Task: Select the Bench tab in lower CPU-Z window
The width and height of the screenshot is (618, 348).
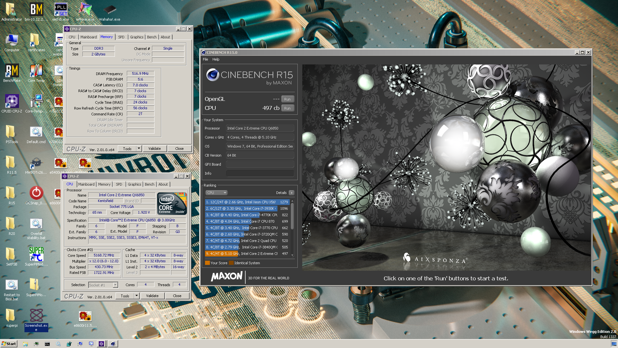Action: (149, 184)
